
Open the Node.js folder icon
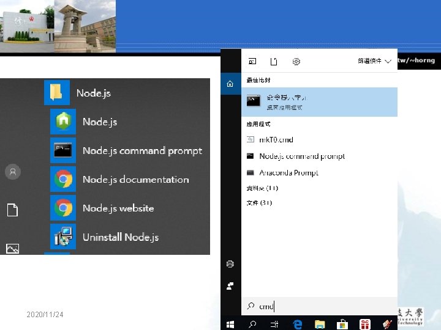(57, 92)
